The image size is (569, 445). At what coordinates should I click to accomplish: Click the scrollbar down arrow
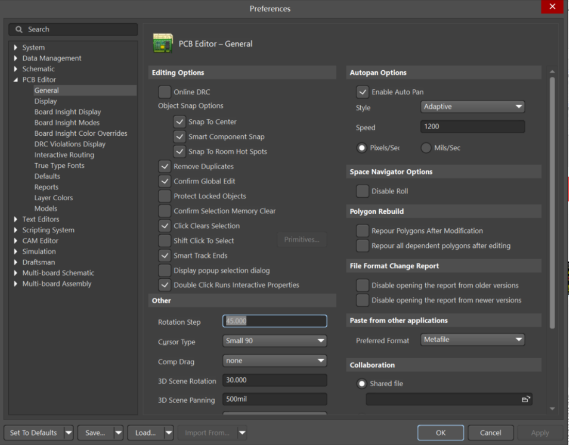pyautogui.click(x=552, y=409)
